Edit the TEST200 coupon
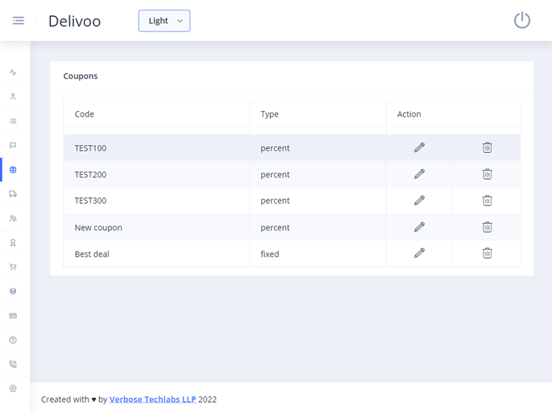The image size is (552, 414). (x=419, y=174)
